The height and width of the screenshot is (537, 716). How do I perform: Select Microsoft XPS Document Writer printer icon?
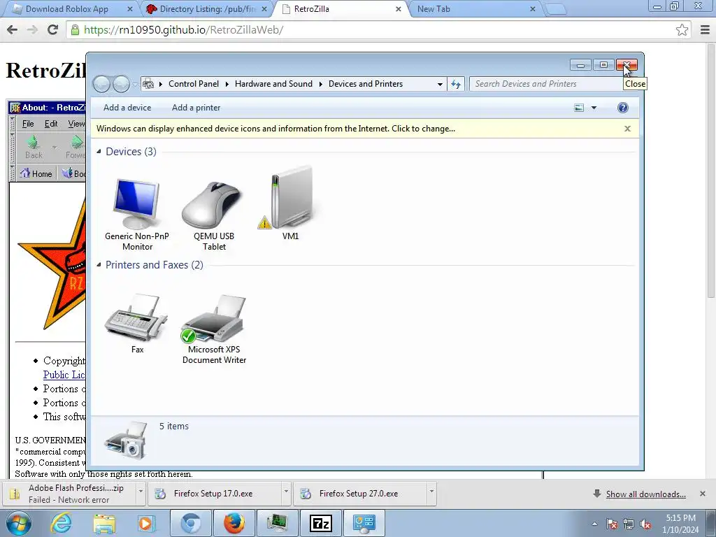point(214,329)
